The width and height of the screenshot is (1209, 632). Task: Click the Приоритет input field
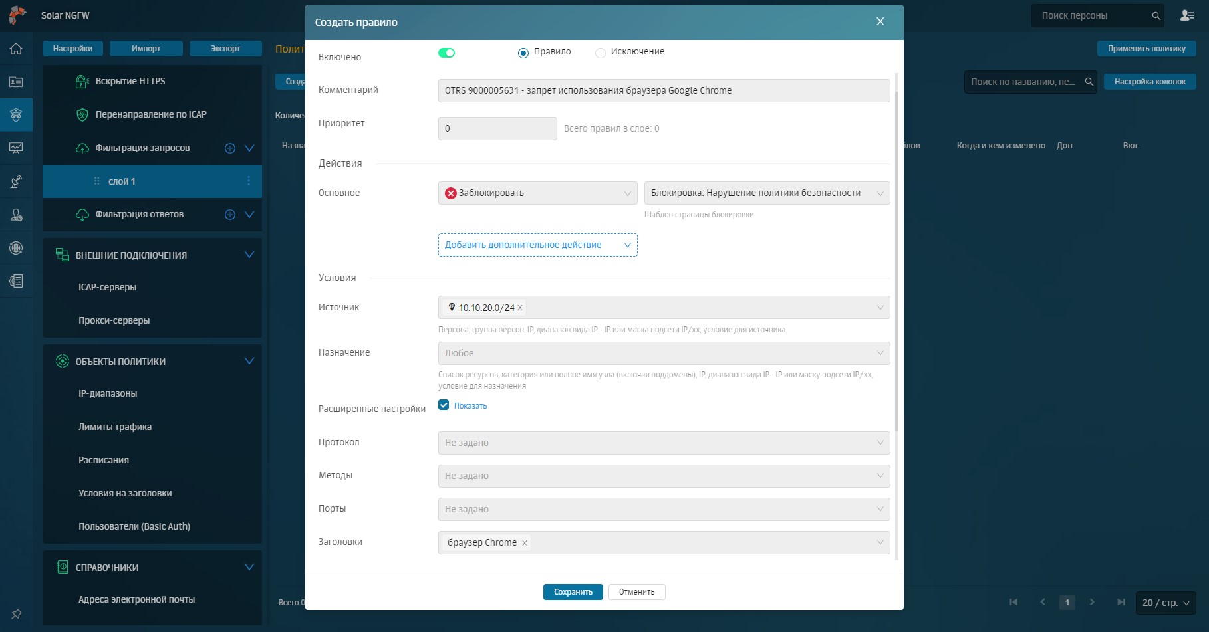pyautogui.click(x=497, y=128)
